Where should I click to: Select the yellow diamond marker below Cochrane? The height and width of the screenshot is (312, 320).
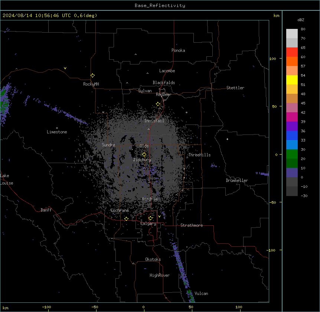(x=126, y=219)
